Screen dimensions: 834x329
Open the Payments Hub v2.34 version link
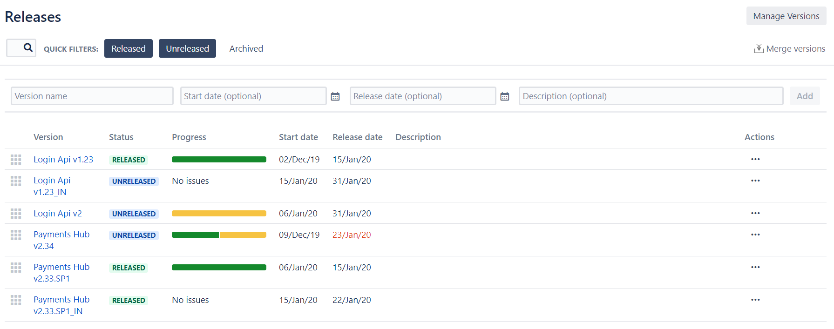tap(61, 240)
